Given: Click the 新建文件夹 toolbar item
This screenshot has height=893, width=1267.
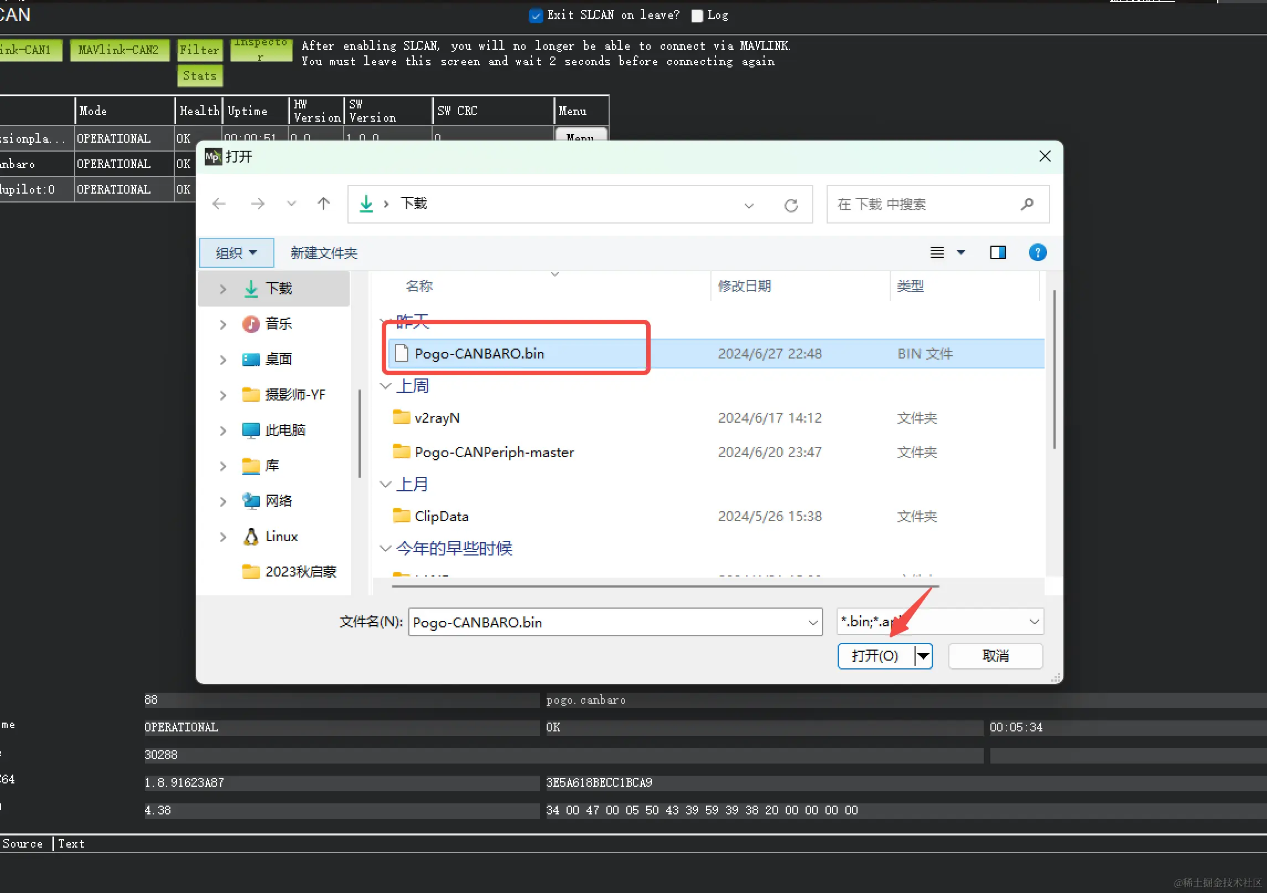Looking at the screenshot, I should coord(324,253).
